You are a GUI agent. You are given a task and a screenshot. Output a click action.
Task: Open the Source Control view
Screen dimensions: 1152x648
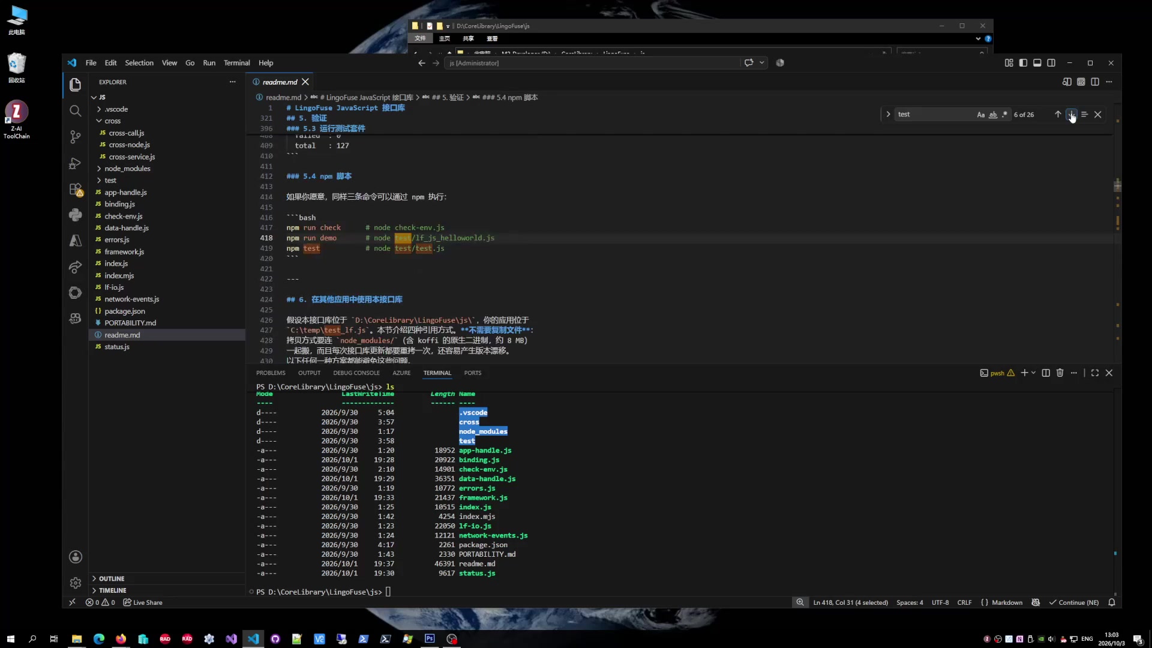tap(75, 137)
